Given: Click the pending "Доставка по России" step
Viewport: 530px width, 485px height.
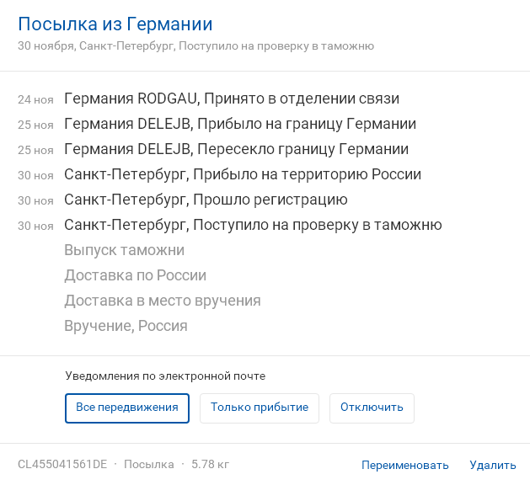Looking at the screenshot, I should tap(135, 275).
